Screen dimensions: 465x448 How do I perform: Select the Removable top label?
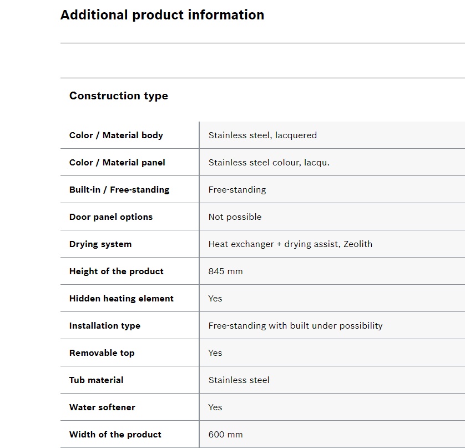tap(102, 353)
